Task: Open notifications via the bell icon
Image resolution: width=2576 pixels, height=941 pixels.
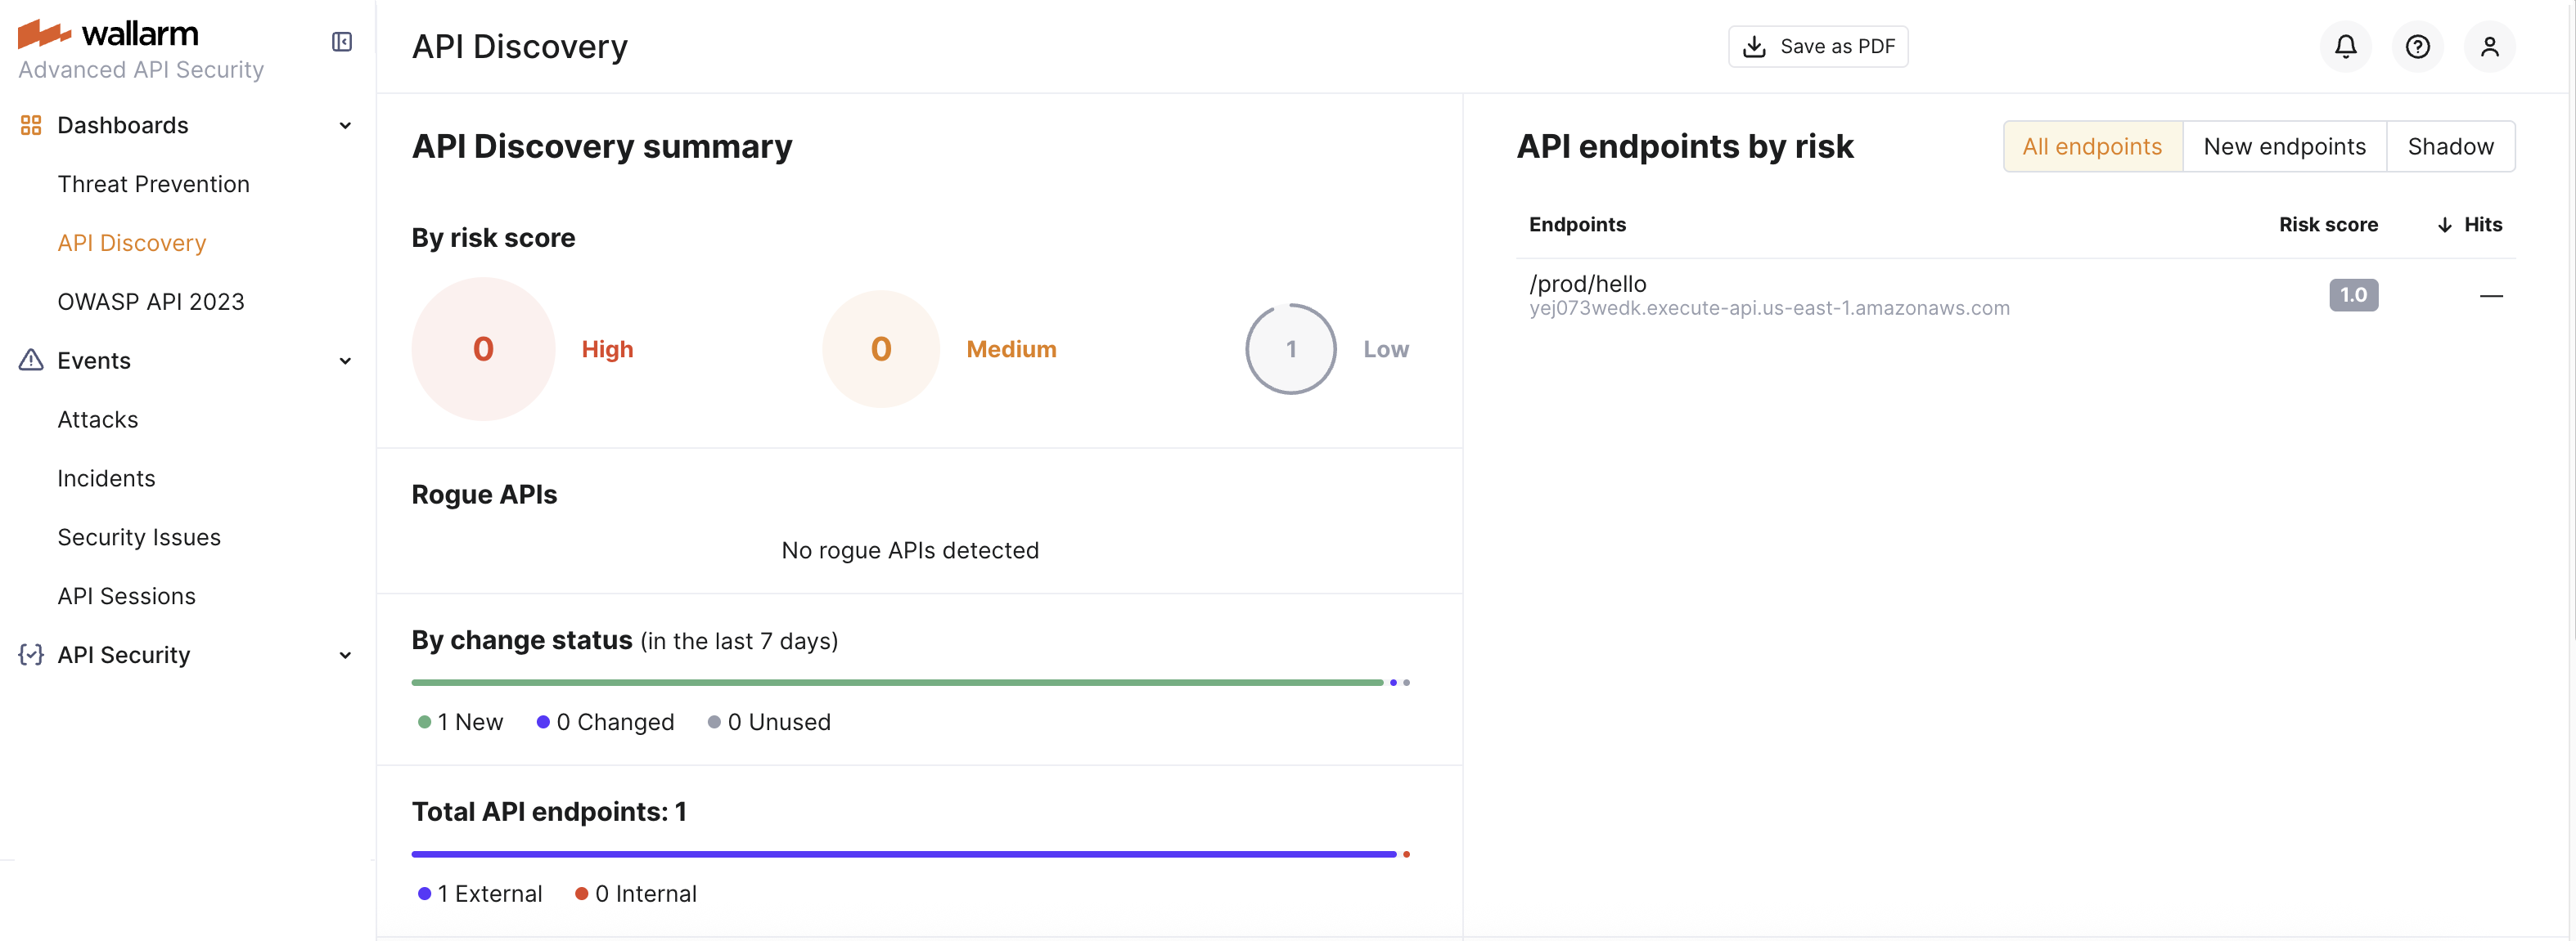Action: (x=2345, y=46)
